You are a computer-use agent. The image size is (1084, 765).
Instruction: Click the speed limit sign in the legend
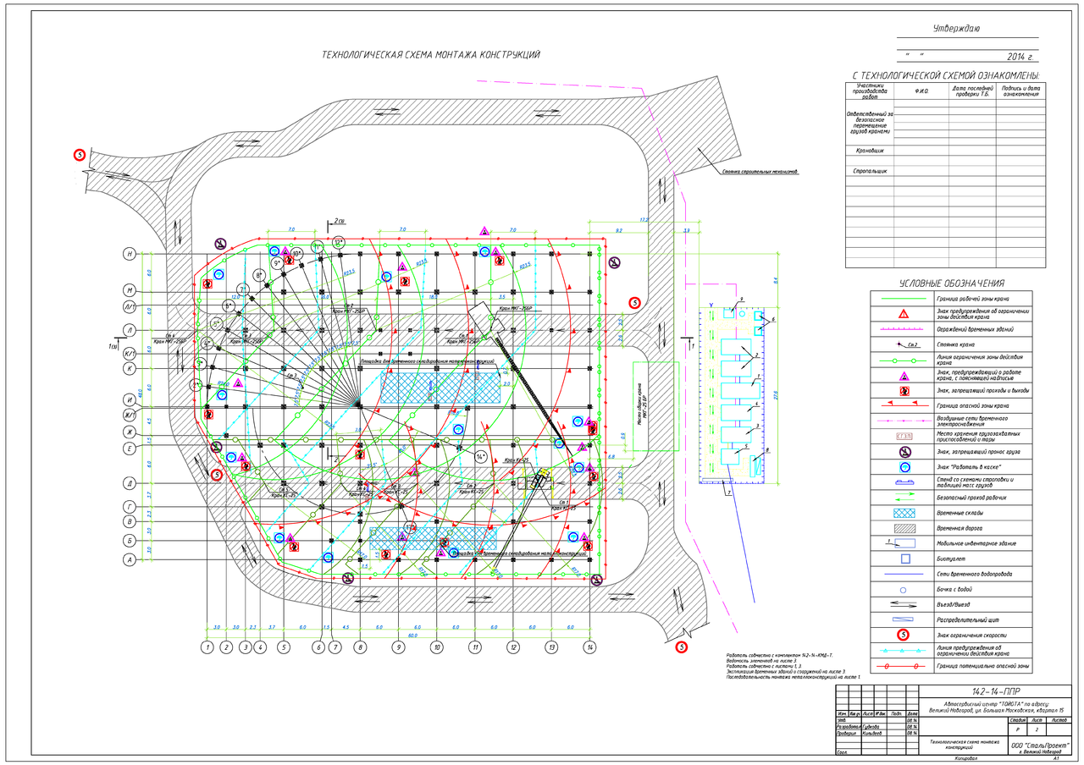(903, 635)
